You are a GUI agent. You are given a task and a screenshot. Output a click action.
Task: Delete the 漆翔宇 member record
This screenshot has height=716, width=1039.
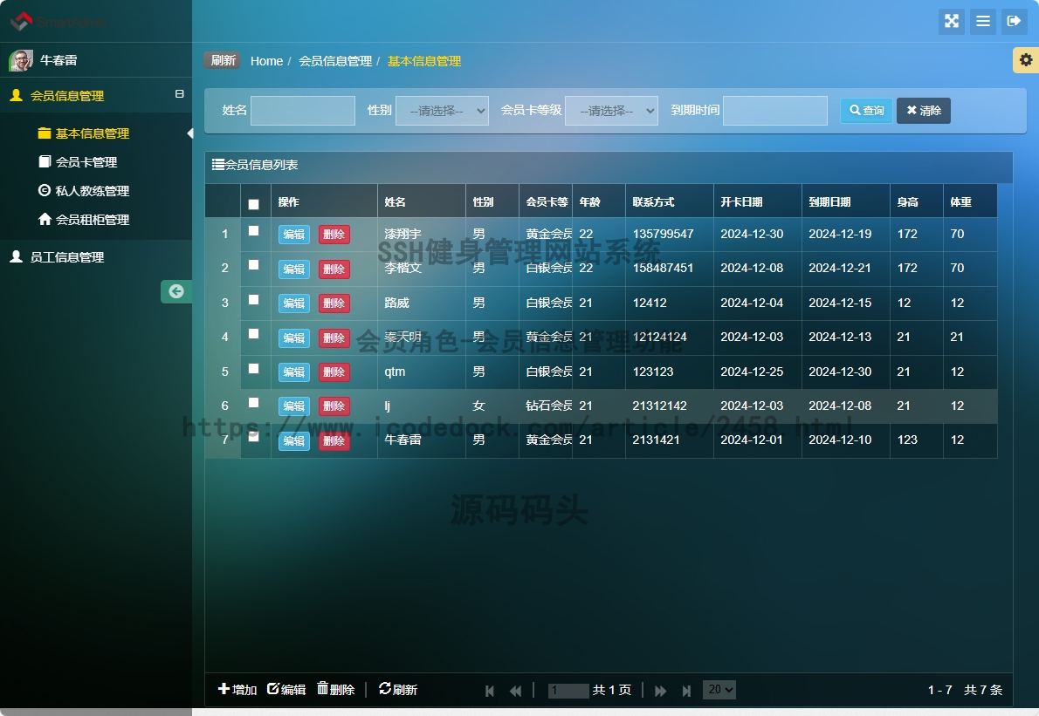tap(334, 235)
